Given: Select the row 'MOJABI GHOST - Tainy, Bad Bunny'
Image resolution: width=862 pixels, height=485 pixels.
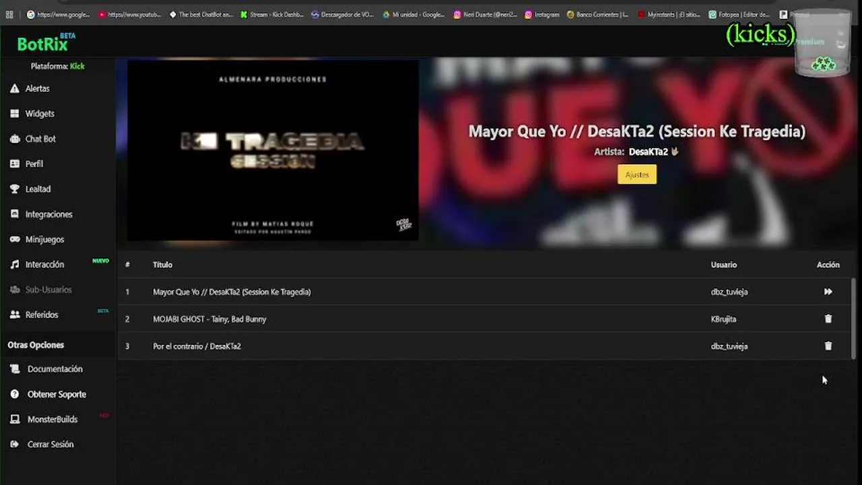Looking at the screenshot, I should point(485,319).
